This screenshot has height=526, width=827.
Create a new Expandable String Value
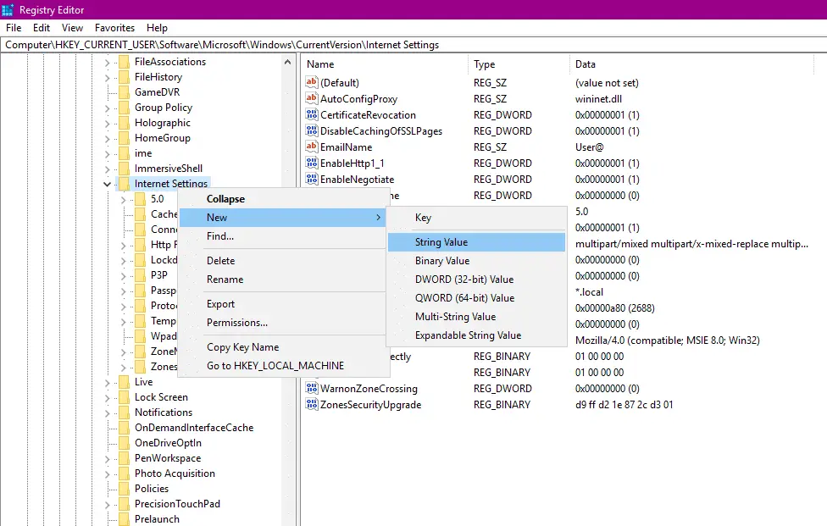[476, 335]
